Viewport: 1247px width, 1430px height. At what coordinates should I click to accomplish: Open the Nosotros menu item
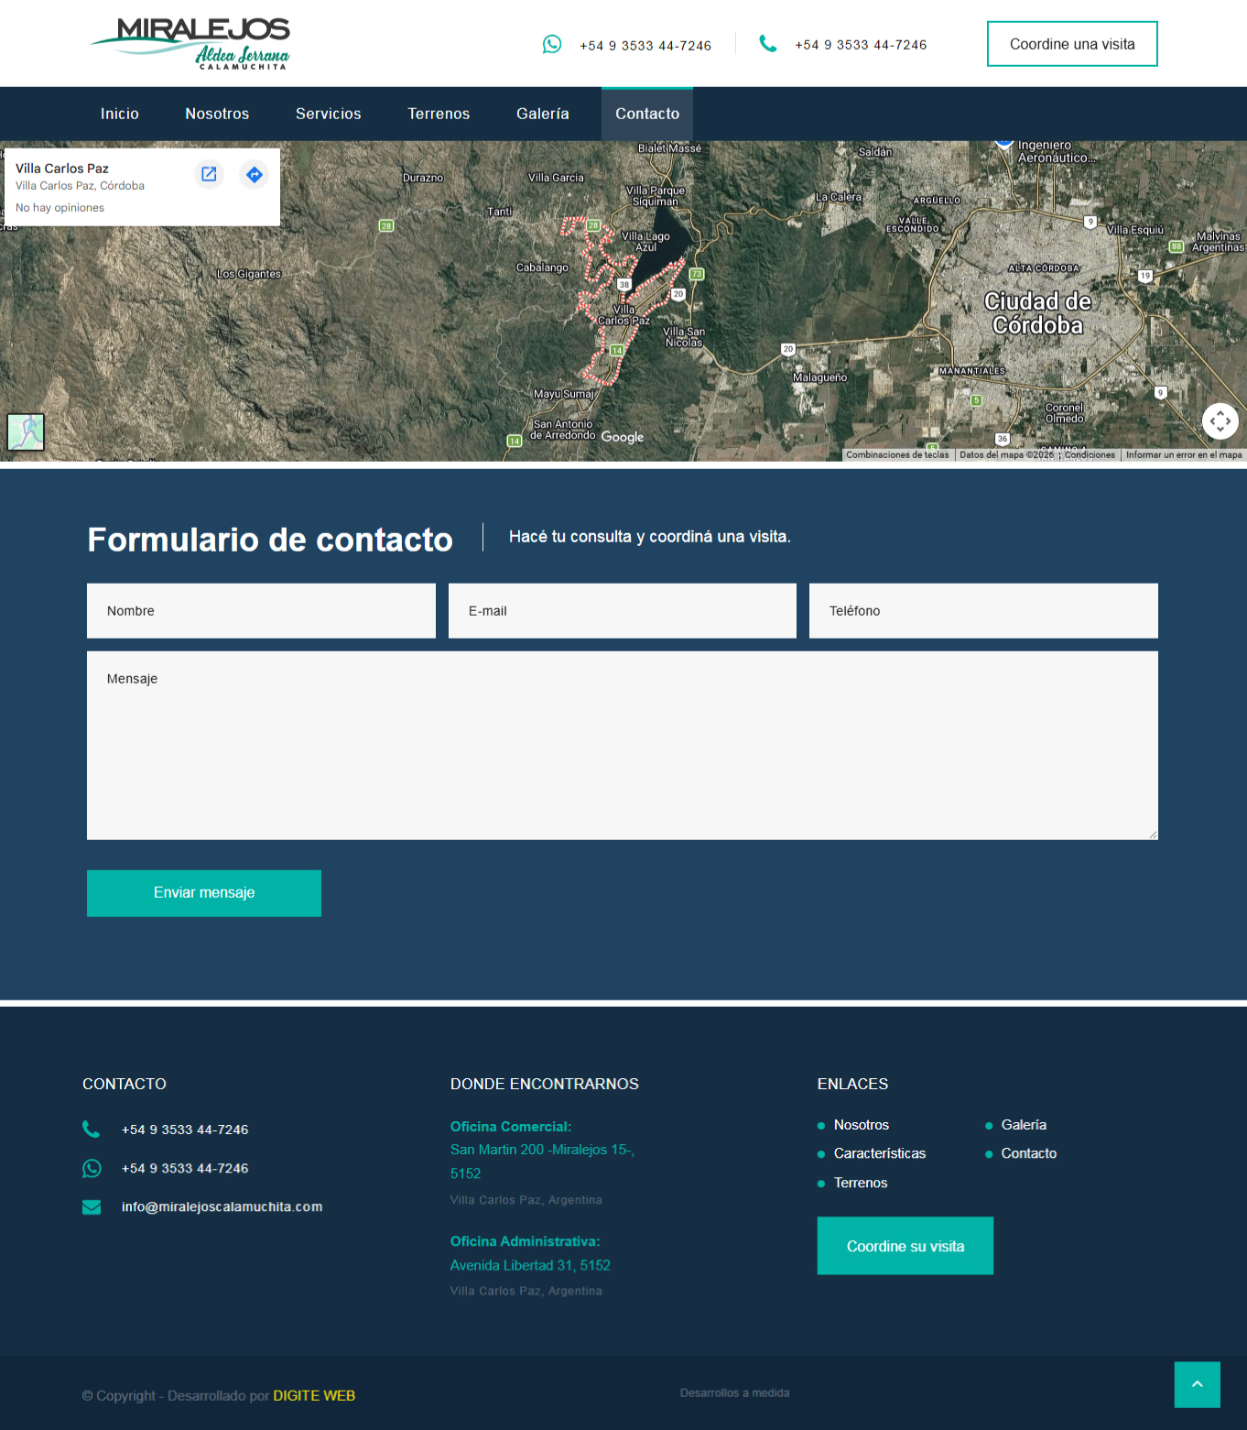(217, 114)
